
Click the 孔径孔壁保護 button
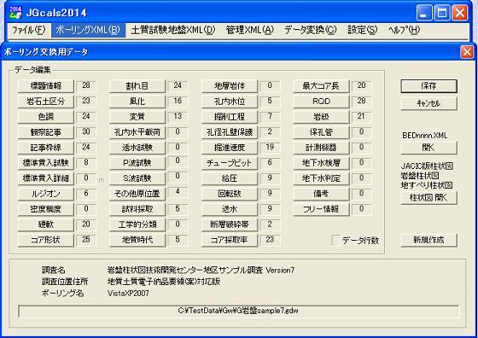(230, 132)
